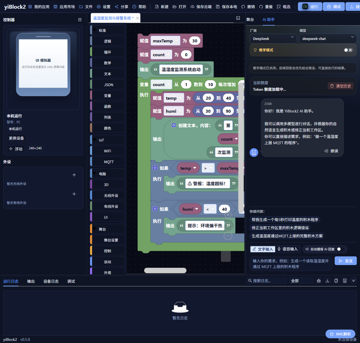Image resolution: width=360 pixels, height=343 pixels.
Task: Click the AI request text input field
Action: tap(291, 264)
